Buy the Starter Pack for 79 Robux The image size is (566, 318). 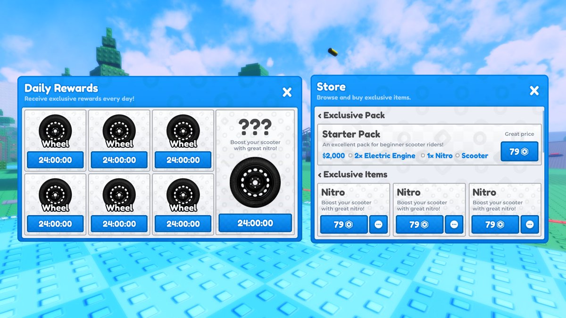(x=519, y=151)
